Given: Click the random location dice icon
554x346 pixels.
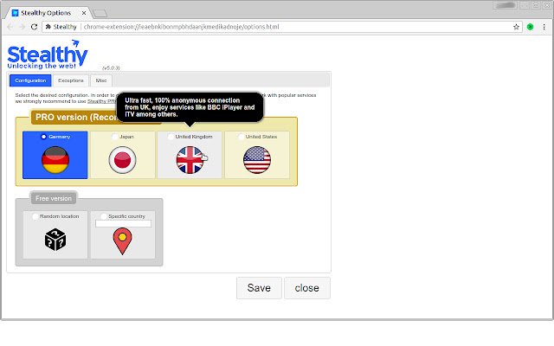Looking at the screenshot, I should pyautogui.click(x=55, y=240).
